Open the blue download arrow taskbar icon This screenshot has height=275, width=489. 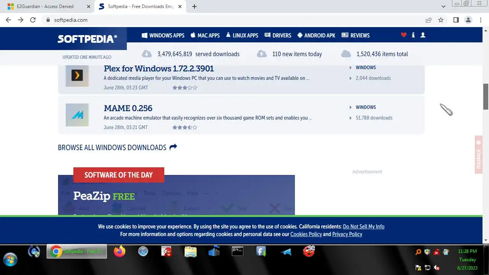tap(261, 251)
